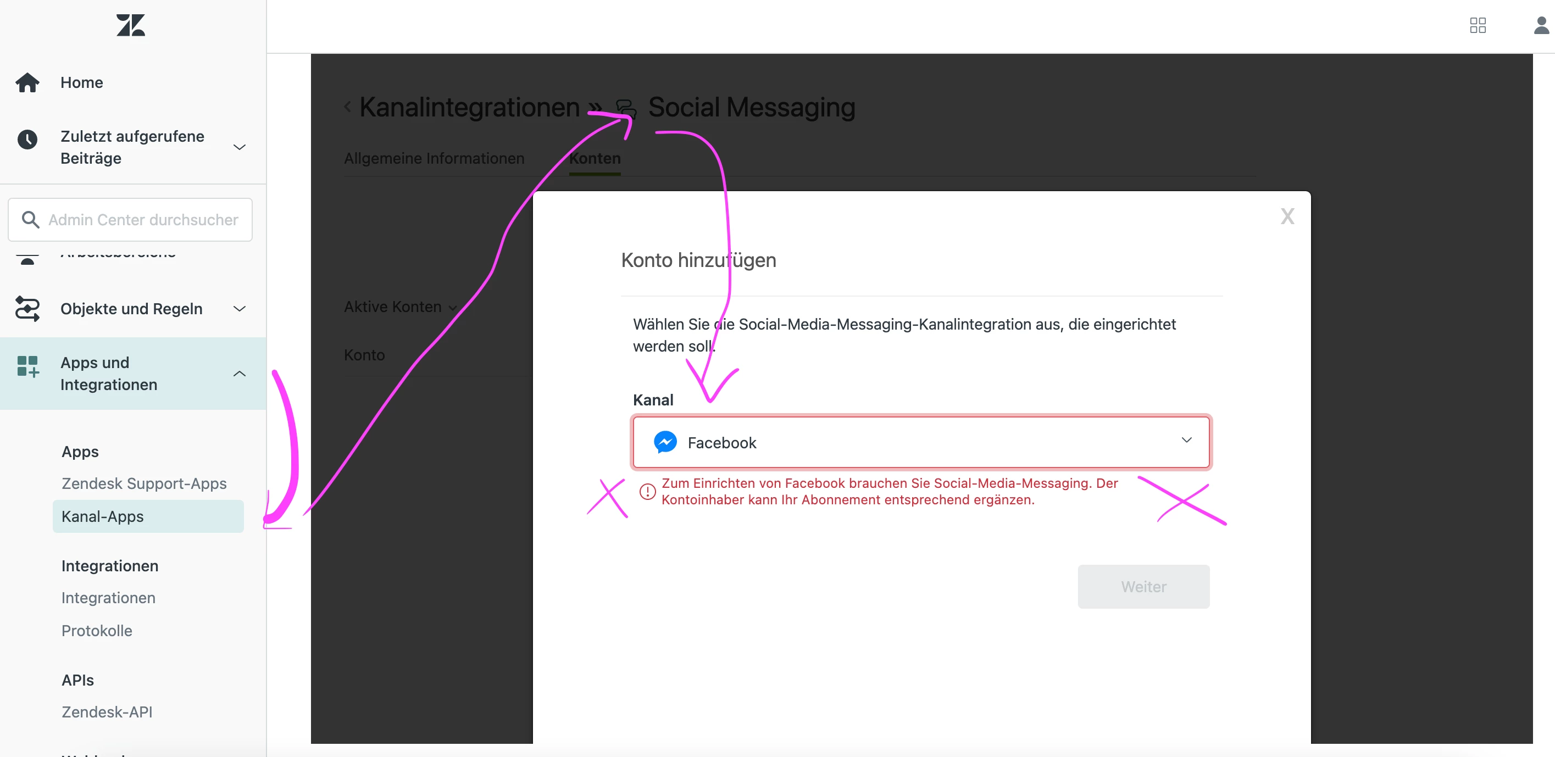Screen dimensions: 1555x757
Task: Open Zendesk Support-Apps link
Action: pos(143,483)
